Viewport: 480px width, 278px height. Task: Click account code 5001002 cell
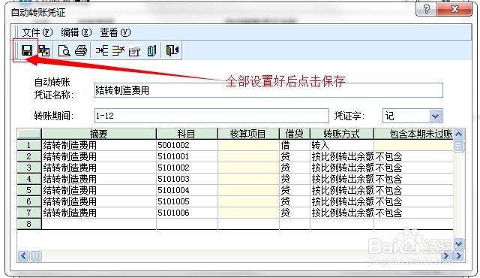click(187, 145)
